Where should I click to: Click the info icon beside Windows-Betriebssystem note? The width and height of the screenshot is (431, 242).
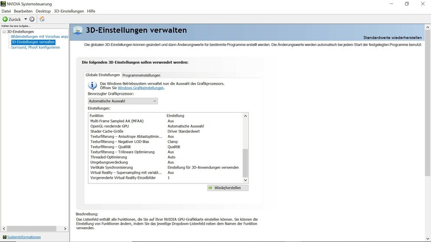pyautogui.click(x=93, y=86)
